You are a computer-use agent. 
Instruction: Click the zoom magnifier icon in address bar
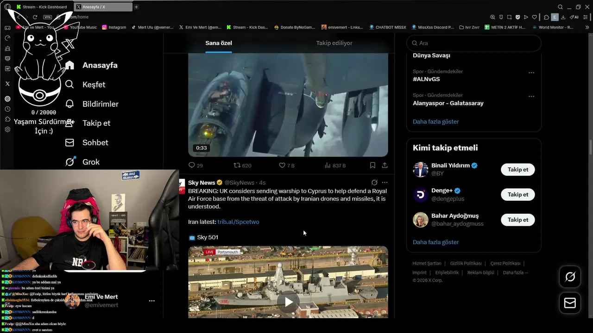click(492, 17)
